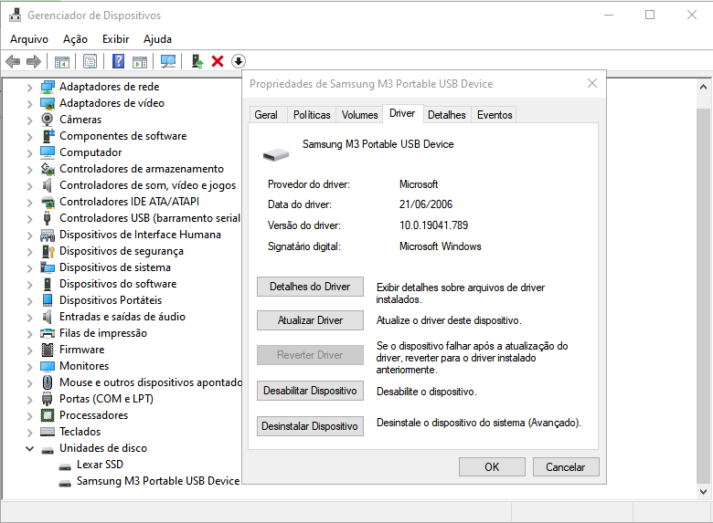Collapse the Unidades de disco node
The height and width of the screenshot is (523, 713).
click(29, 448)
